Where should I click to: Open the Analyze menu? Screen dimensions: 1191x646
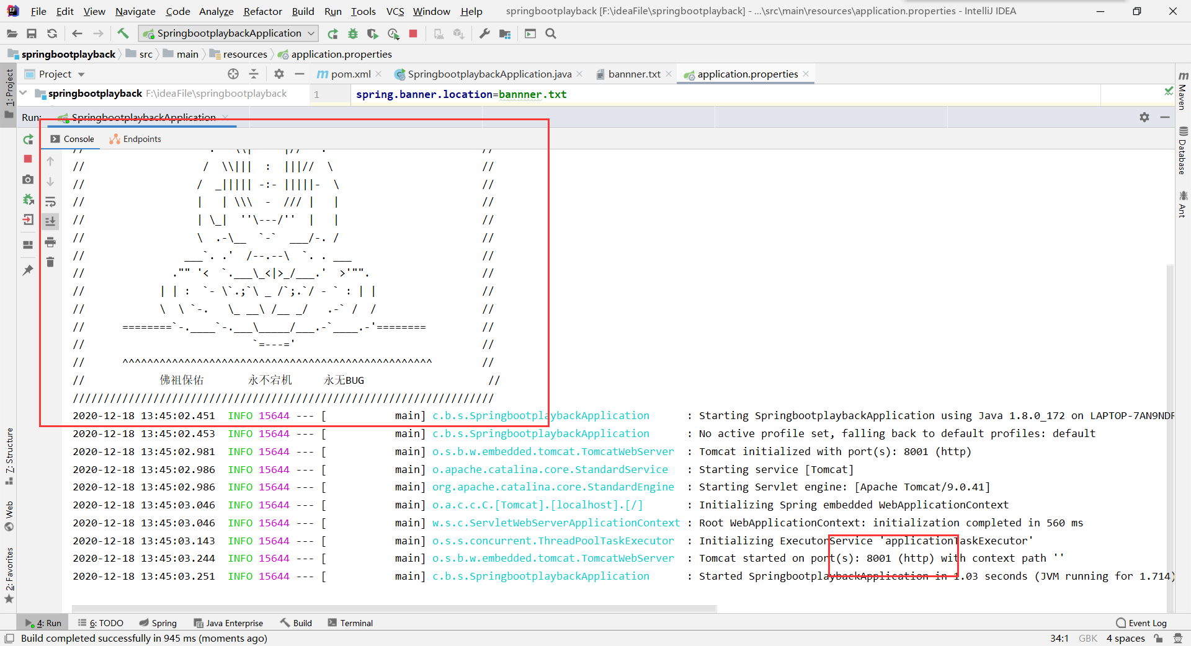point(216,11)
